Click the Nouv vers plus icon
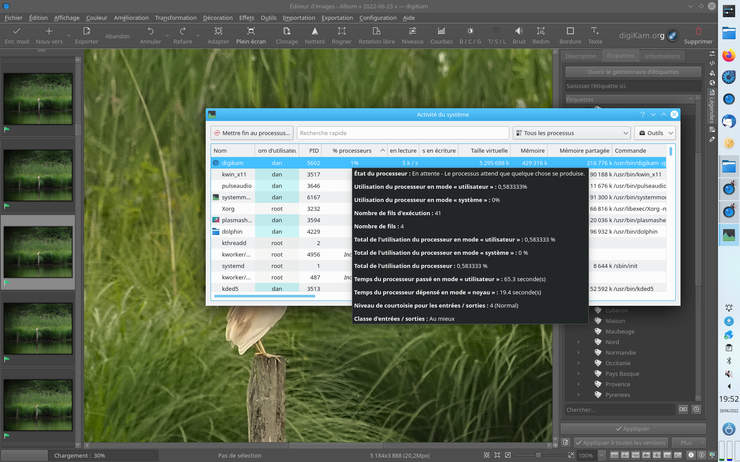The image size is (740, 462). coord(49,31)
